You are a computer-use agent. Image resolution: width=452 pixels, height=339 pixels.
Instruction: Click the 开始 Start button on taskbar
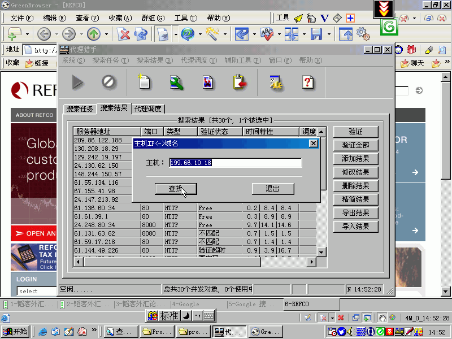coord(15,332)
